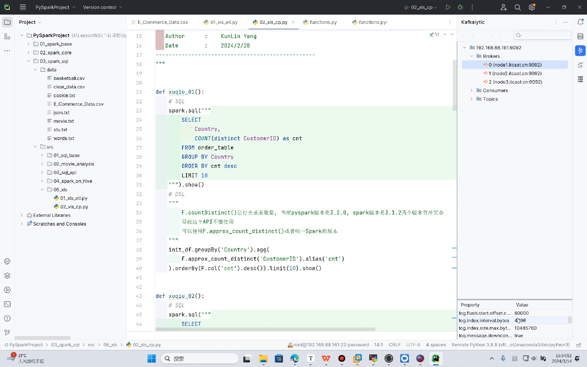This screenshot has width=587, height=367.
Task: Open the Structure tool window icon
Action: 7,36
